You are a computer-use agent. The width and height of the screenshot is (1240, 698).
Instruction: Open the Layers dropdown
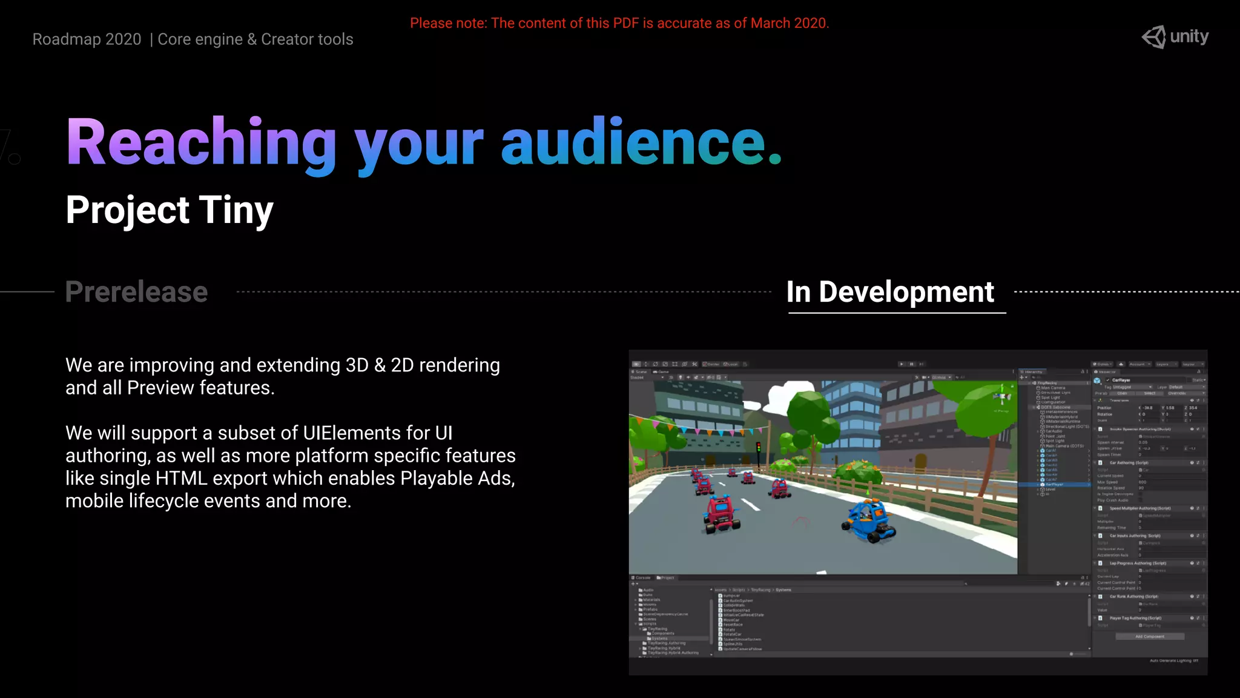pyautogui.click(x=1166, y=364)
